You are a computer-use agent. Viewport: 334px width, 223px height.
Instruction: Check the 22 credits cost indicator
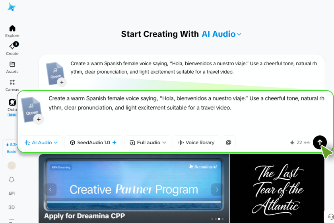tap(300, 143)
